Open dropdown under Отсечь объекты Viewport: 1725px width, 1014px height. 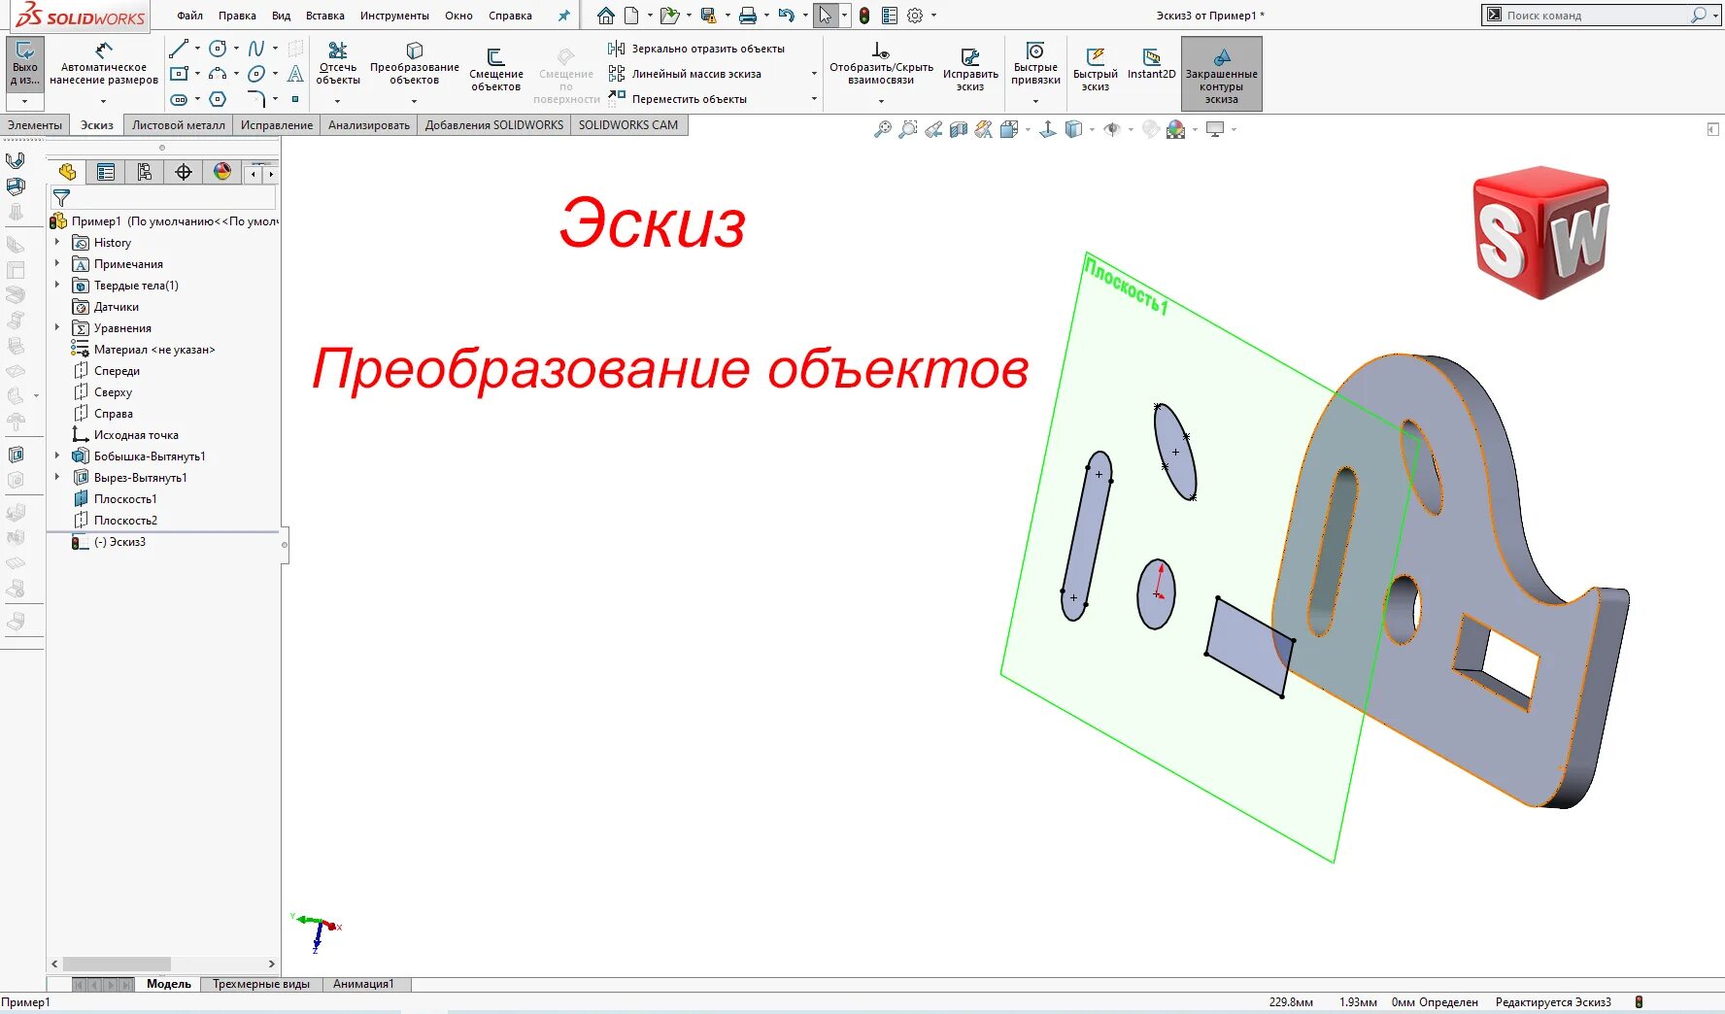(x=337, y=101)
